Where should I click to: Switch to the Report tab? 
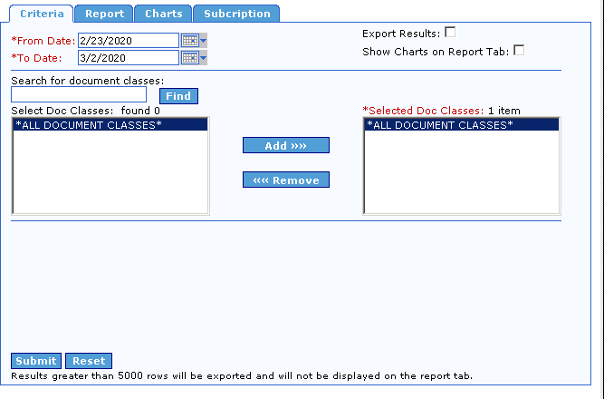(104, 14)
